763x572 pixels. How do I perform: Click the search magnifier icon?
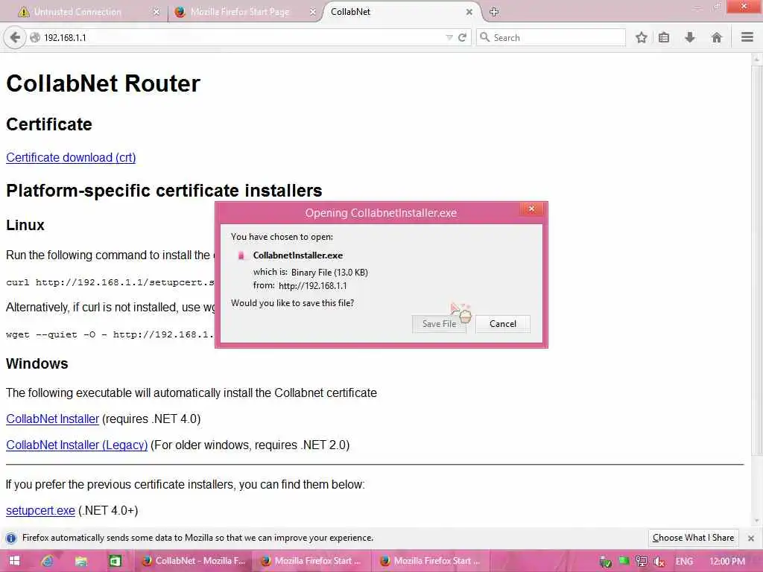[484, 37]
